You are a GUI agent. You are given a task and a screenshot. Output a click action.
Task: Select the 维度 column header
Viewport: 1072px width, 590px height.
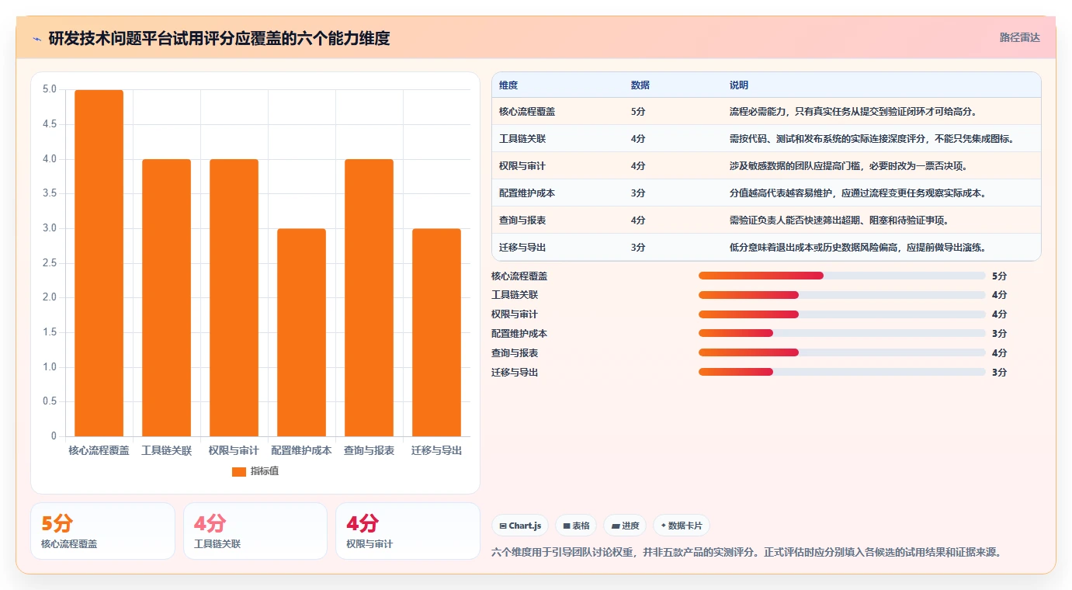(508, 85)
